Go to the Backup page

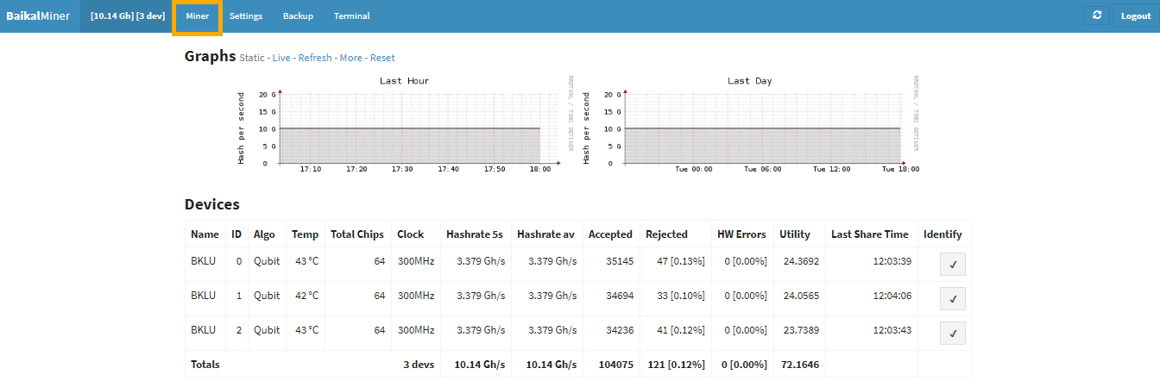(298, 16)
